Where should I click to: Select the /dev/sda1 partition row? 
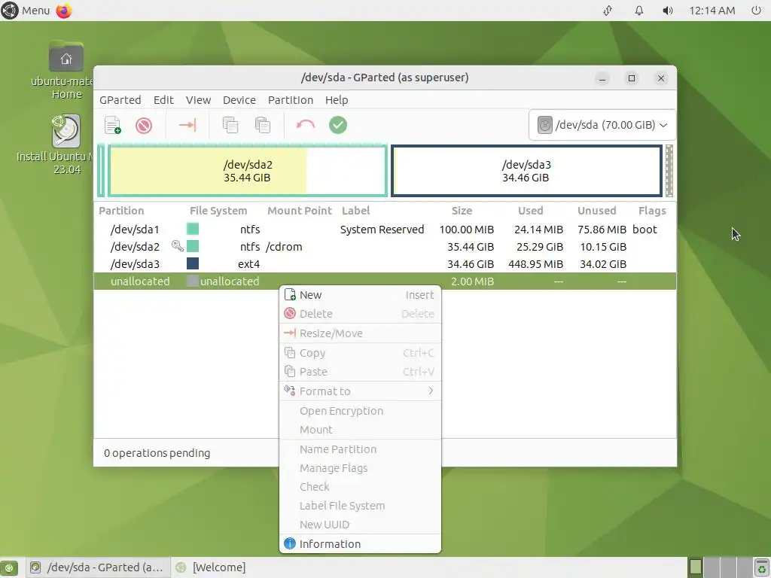385,230
